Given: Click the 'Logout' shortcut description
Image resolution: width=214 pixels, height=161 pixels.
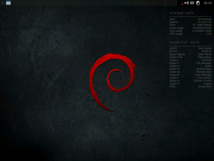Looking at the screenshot, I should click(208, 84).
